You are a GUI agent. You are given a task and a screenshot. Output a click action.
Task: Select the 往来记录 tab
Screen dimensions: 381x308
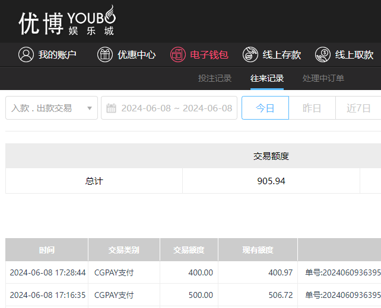point(267,78)
